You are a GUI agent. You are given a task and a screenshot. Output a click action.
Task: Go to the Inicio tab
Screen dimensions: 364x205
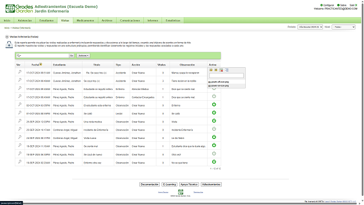click(x=7, y=20)
